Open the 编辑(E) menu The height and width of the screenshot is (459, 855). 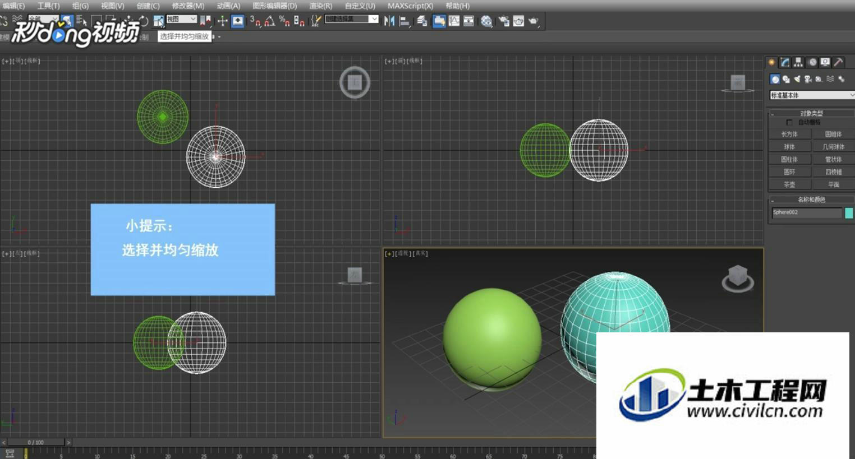coord(13,6)
